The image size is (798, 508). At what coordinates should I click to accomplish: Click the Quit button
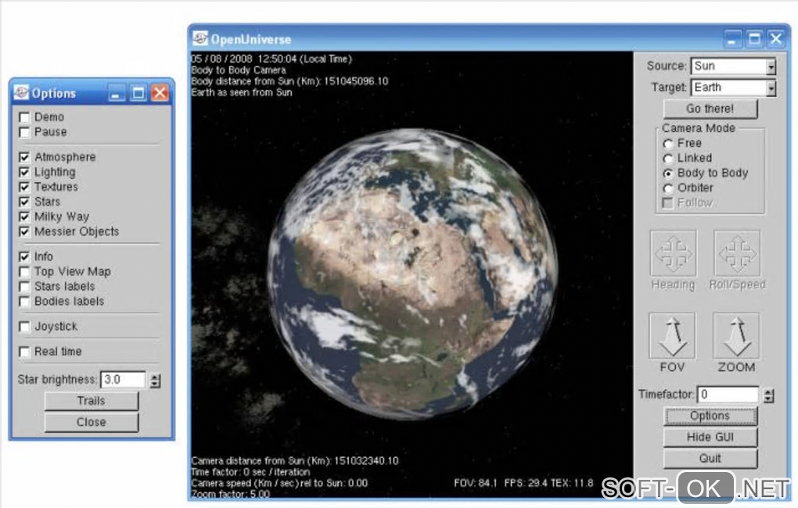pyautogui.click(x=710, y=459)
